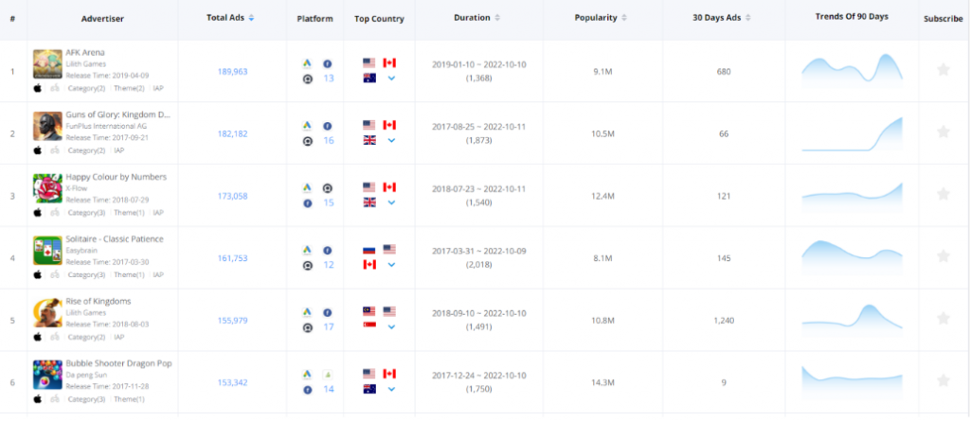Open the Solitaire - Classic Patience title
This screenshot has height=421, width=970.
[x=115, y=239]
